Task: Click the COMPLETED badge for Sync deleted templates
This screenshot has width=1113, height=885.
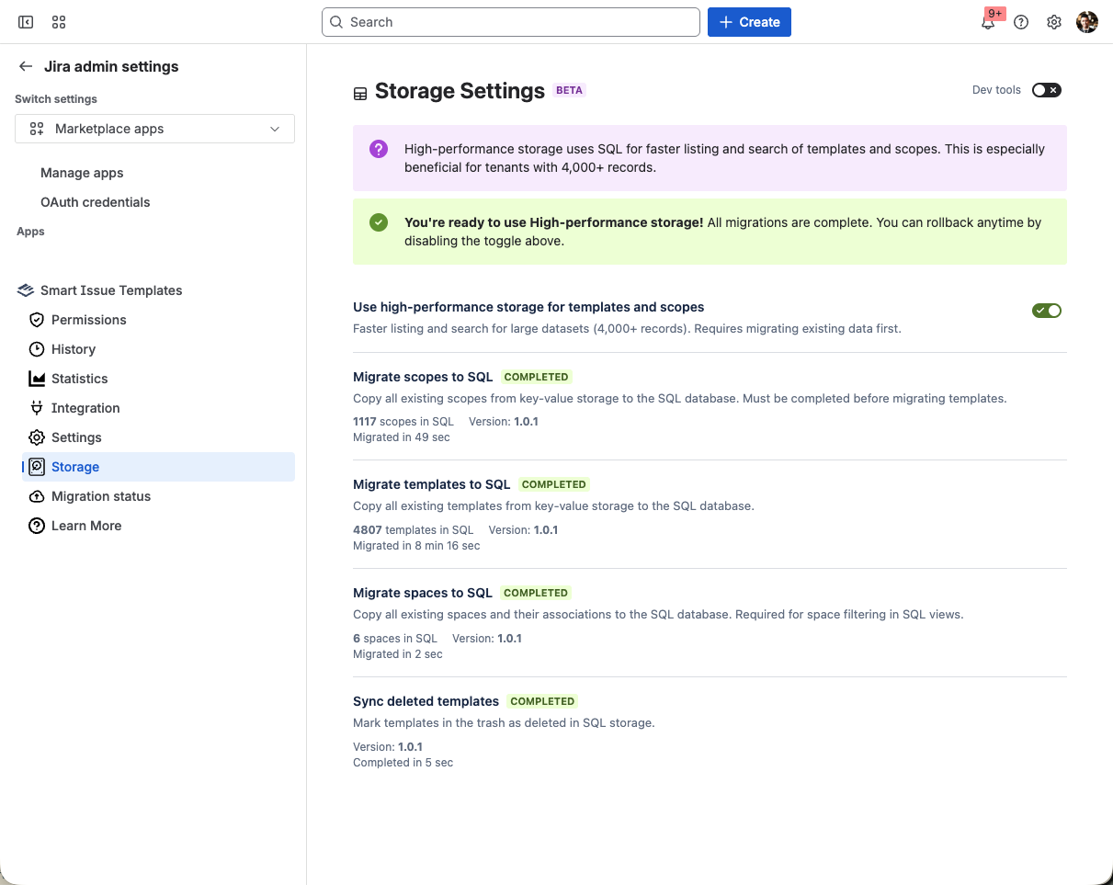Action: [543, 701]
